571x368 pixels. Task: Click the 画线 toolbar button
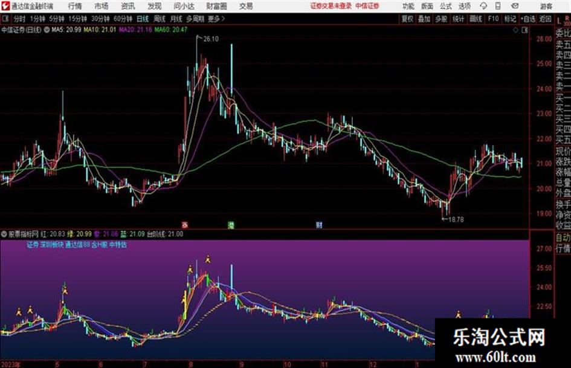(476, 19)
